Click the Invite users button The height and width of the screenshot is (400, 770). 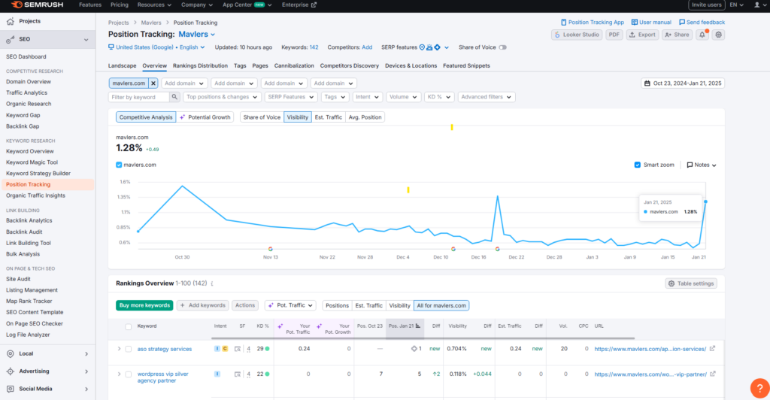click(x=706, y=5)
